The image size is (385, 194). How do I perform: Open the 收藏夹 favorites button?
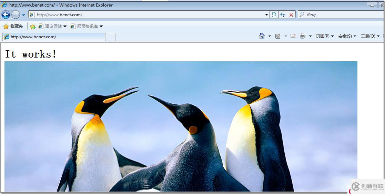13,26
